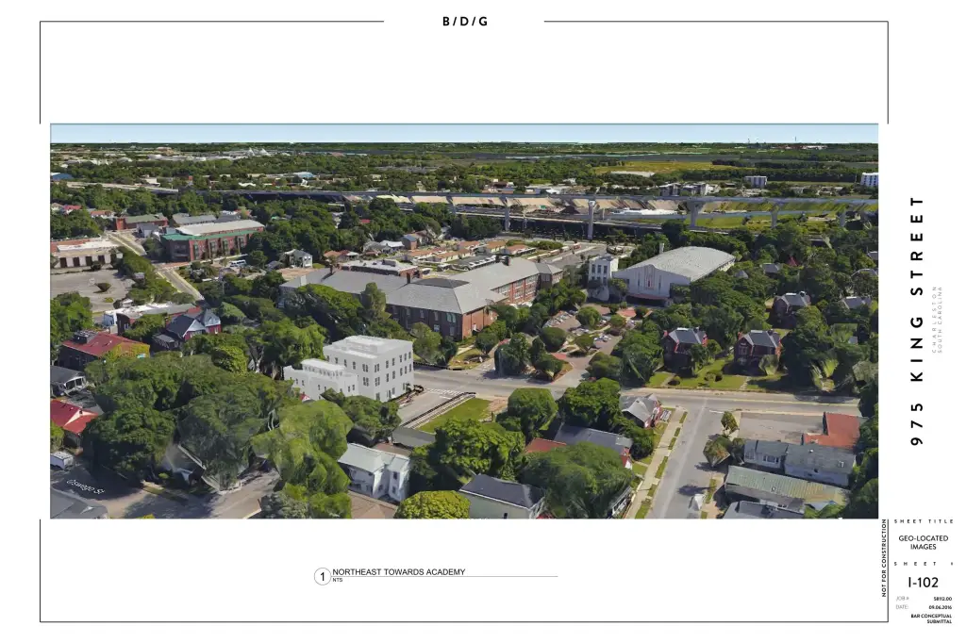Click the vertical 975 KING STREET title

coord(916,321)
